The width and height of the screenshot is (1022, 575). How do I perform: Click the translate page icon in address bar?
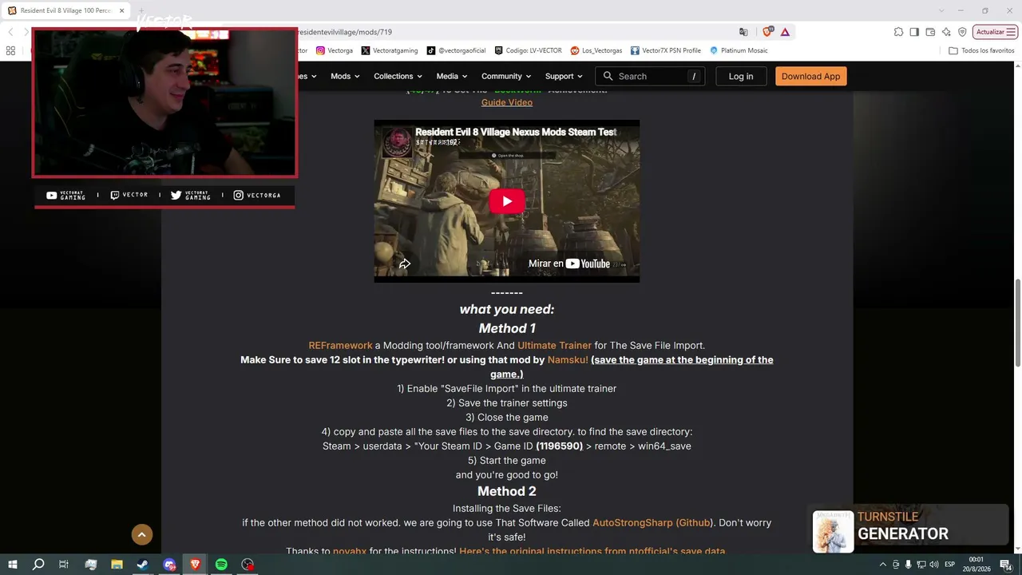pos(743,32)
